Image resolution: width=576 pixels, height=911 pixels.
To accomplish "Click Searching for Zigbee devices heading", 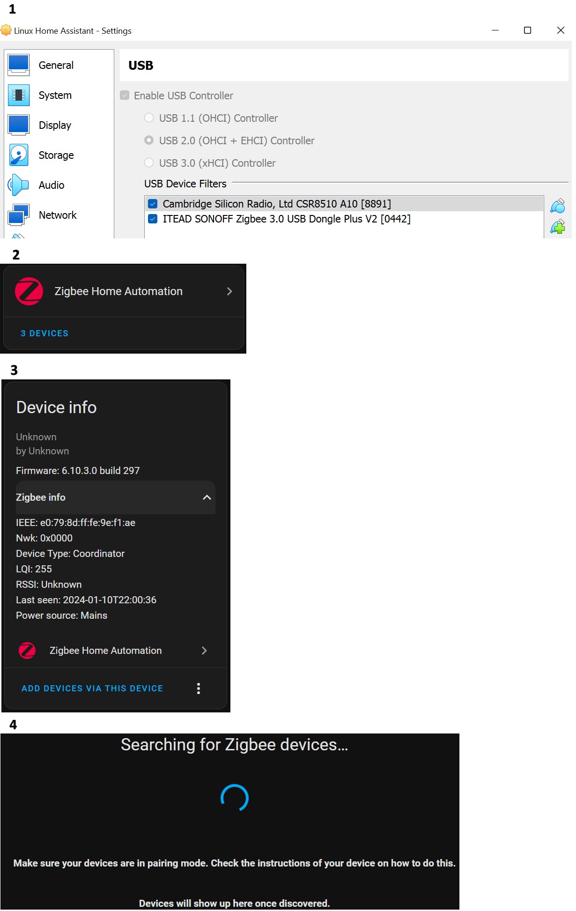I will click(x=235, y=745).
